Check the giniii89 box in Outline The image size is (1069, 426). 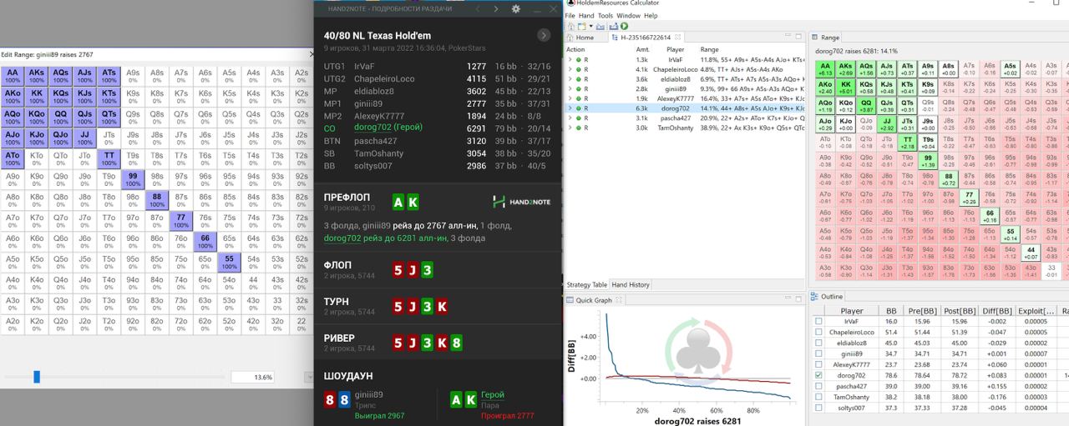818,353
